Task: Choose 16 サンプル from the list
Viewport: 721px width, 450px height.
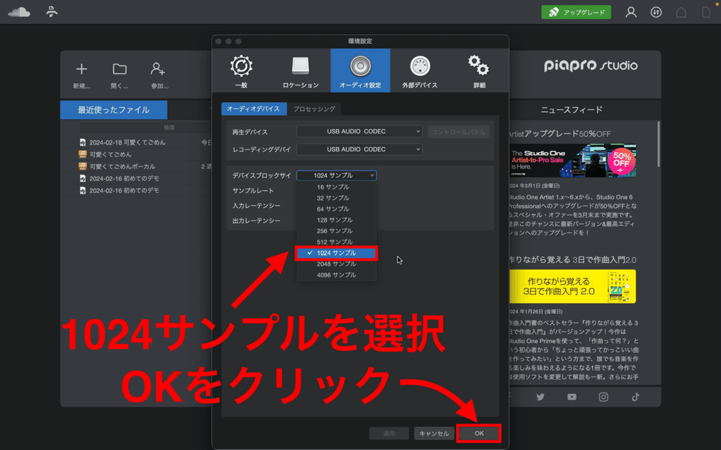Action: [336, 187]
